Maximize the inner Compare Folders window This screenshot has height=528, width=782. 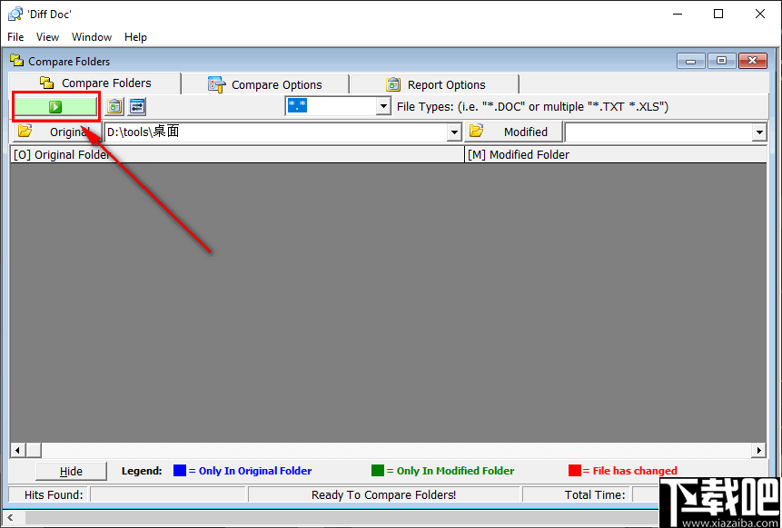point(721,62)
